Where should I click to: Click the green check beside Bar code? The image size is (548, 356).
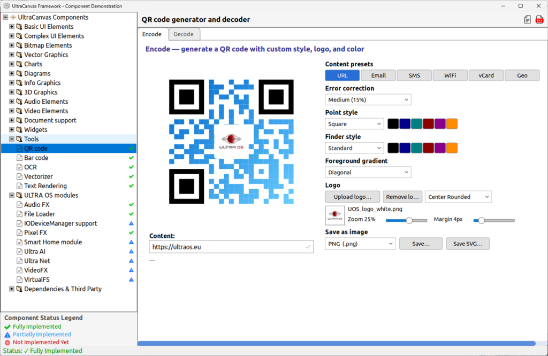click(x=131, y=158)
